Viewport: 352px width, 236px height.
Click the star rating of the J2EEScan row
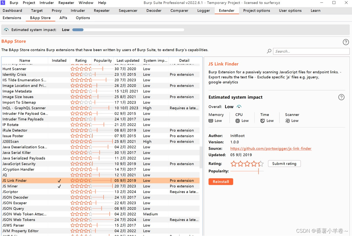pos(81,141)
